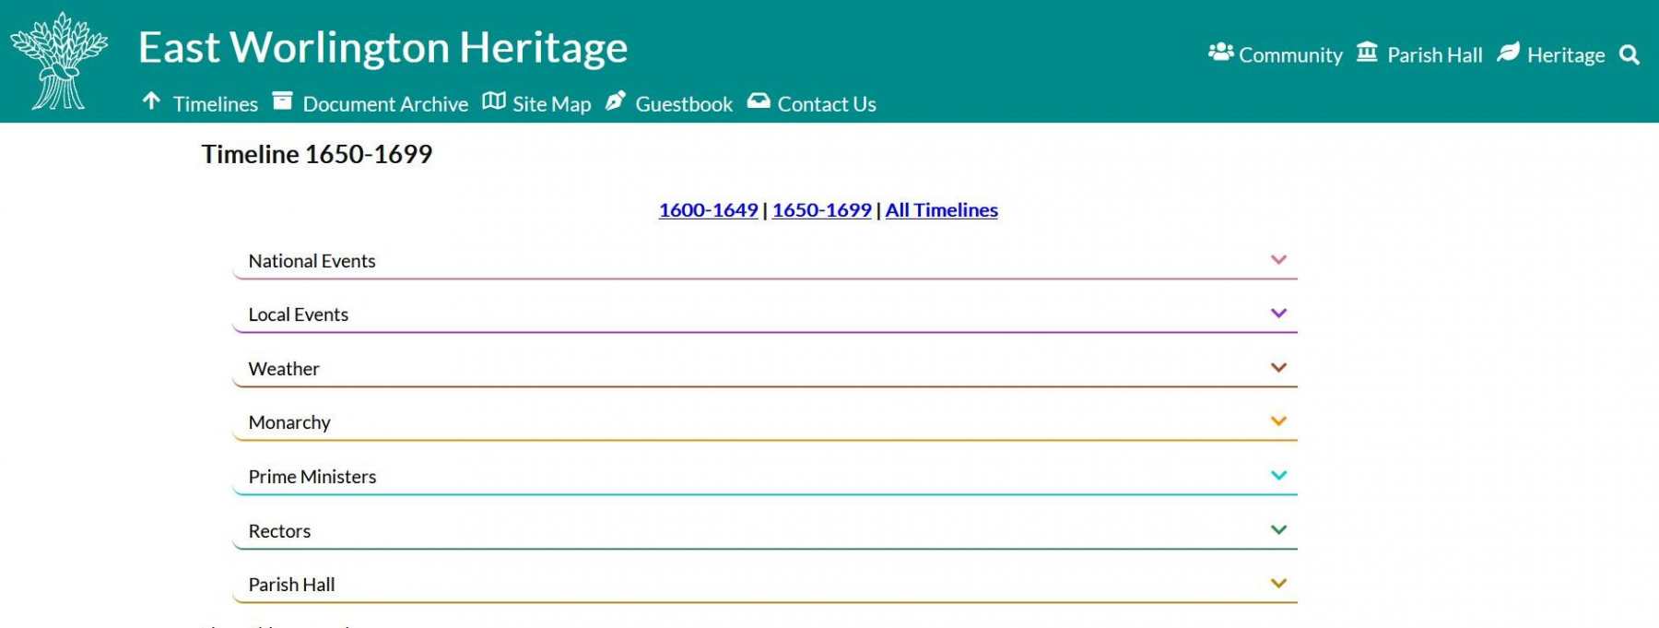The image size is (1659, 628).
Task: Open search via magnifying glass icon
Action: pos(1630,55)
